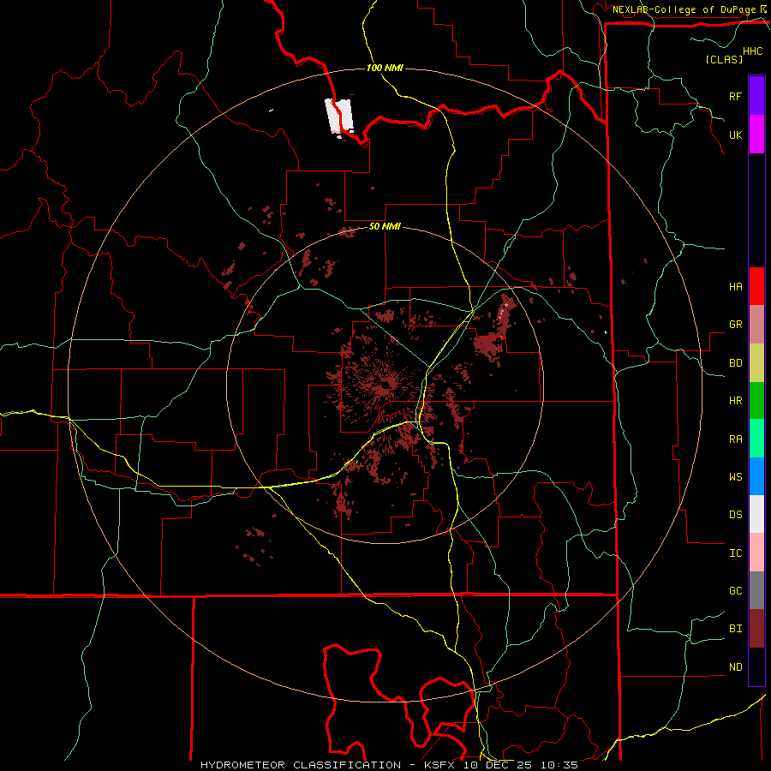The image size is (771, 771).
Task: Click the HR legend label
Action: click(x=735, y=401)
